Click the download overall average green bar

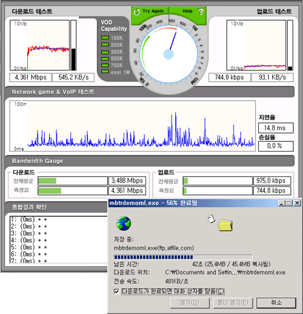[x=47, y=181]
